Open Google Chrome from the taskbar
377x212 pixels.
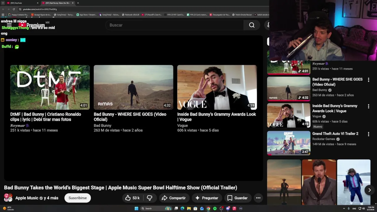tap(208, 208)
